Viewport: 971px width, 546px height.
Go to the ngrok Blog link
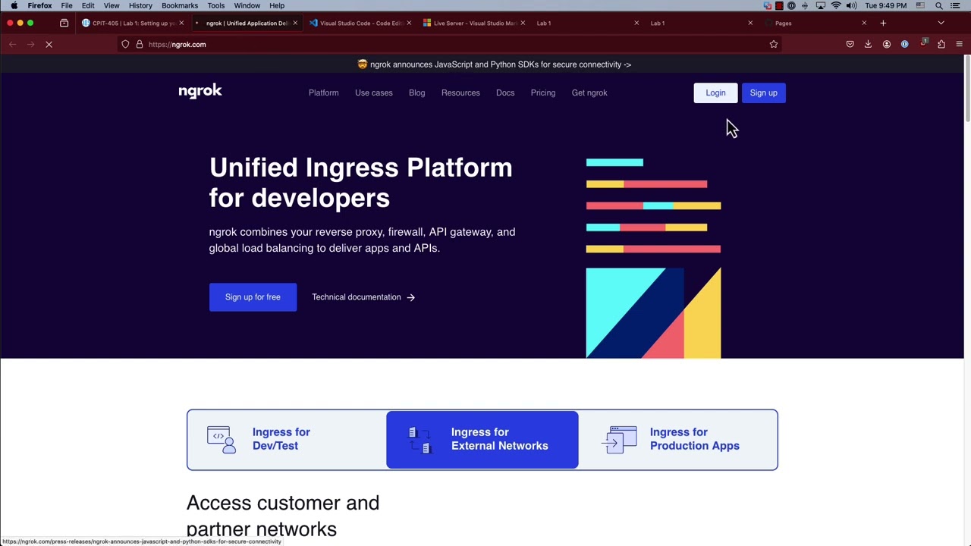click(417, 93)
